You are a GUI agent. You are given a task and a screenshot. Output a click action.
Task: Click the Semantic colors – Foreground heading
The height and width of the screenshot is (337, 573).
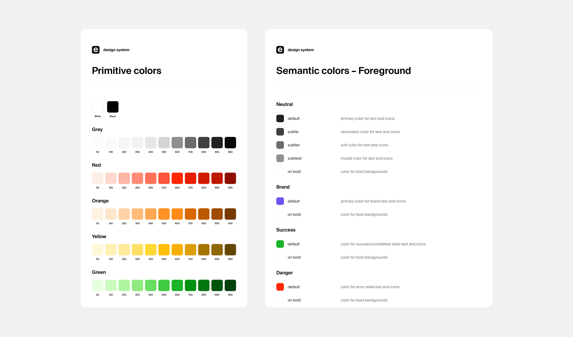[x=343, y=71]
